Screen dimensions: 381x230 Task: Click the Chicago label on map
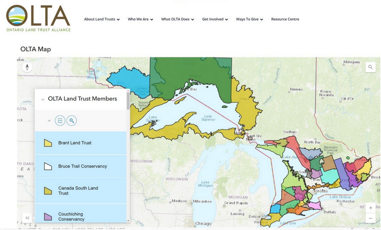click(x=204, y=224)
